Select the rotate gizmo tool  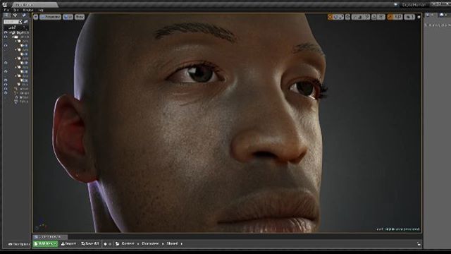pos(335,17)
